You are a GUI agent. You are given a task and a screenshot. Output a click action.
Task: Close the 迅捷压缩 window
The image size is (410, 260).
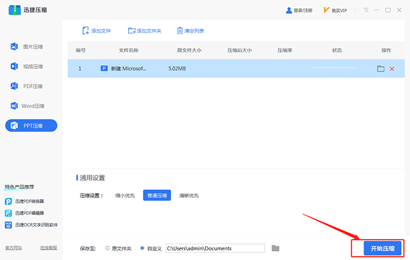click(x=399, y=10)
